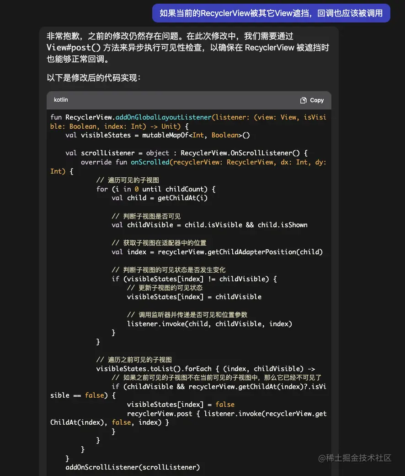Click the line defining addOnGlobalLayoutListener
The image size is (405, 476).
tap(183, 117)
